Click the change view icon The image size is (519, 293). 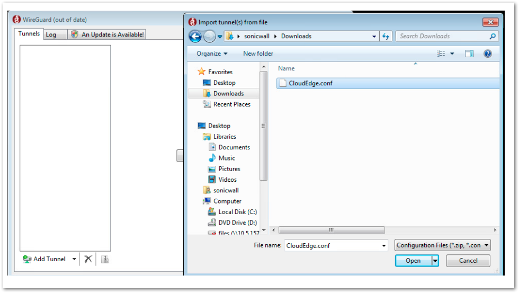coord(441,54)
